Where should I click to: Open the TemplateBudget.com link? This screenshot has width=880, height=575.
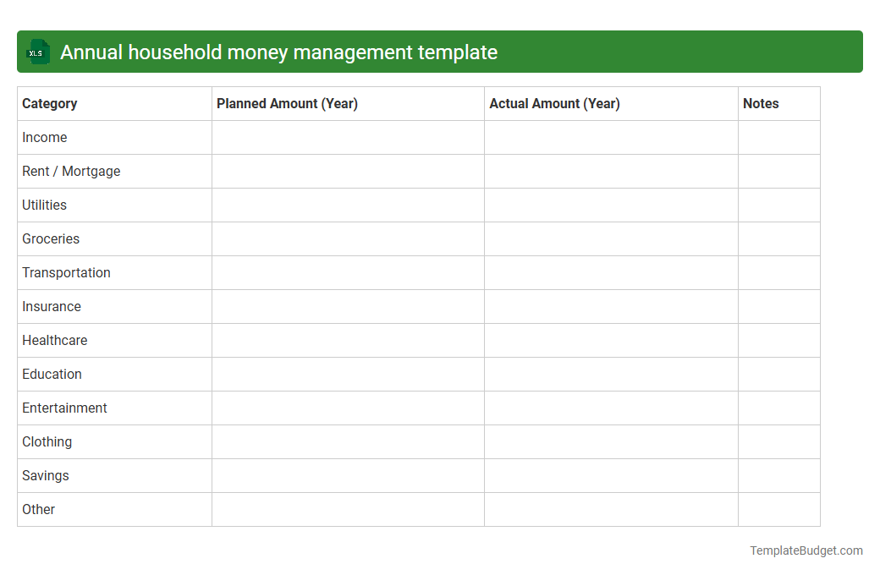coord(806,550)
